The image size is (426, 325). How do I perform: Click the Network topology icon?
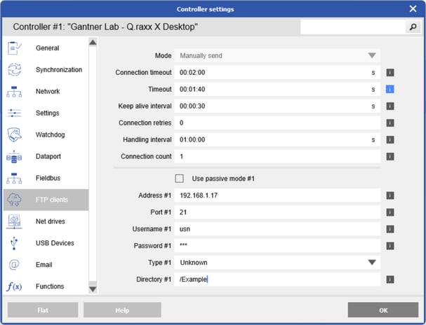(14, 92)
